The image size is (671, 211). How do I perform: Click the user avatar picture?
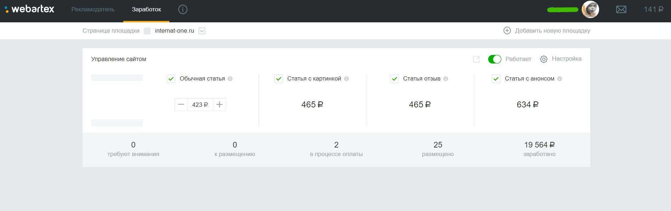coord(590,10)
